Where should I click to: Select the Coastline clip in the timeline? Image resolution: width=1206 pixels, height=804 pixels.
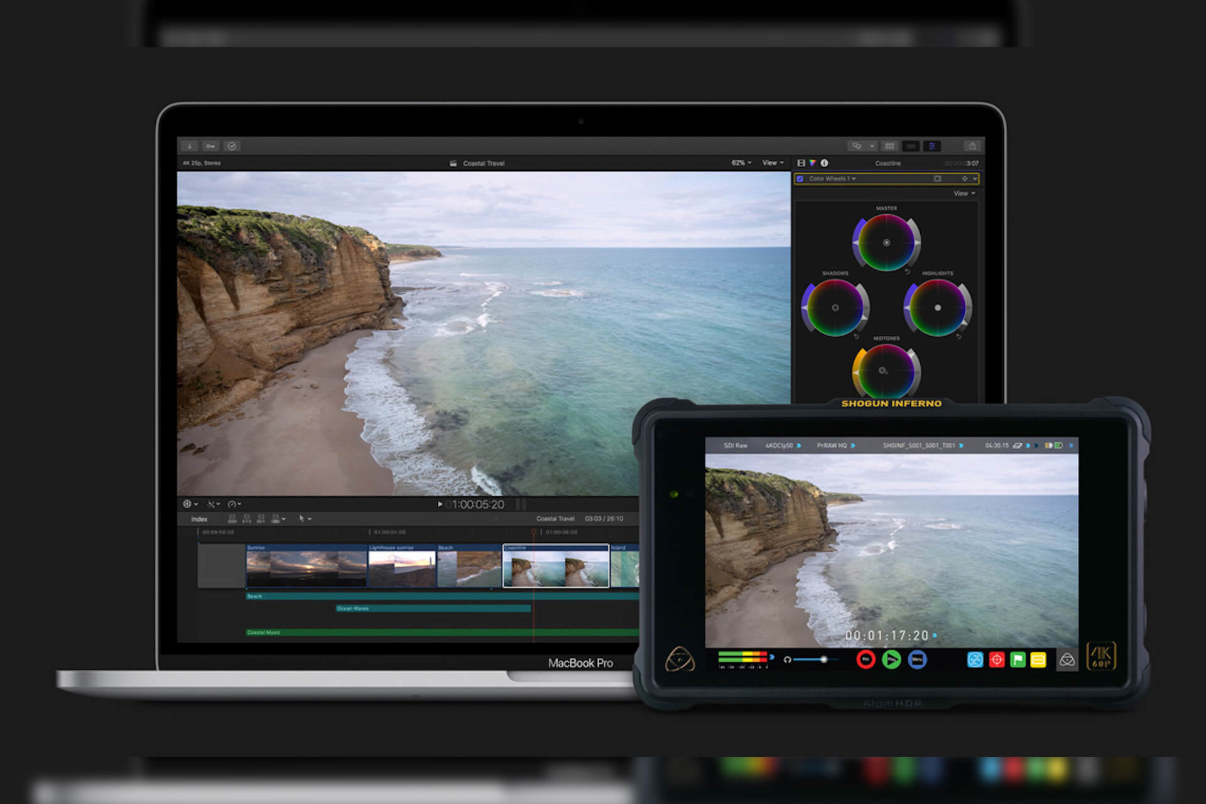click(x=556, y=566)
